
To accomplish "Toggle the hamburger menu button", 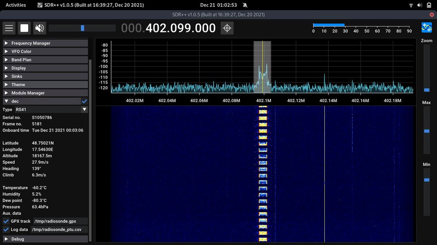I will pyautogui.click(x=9, y=28).
